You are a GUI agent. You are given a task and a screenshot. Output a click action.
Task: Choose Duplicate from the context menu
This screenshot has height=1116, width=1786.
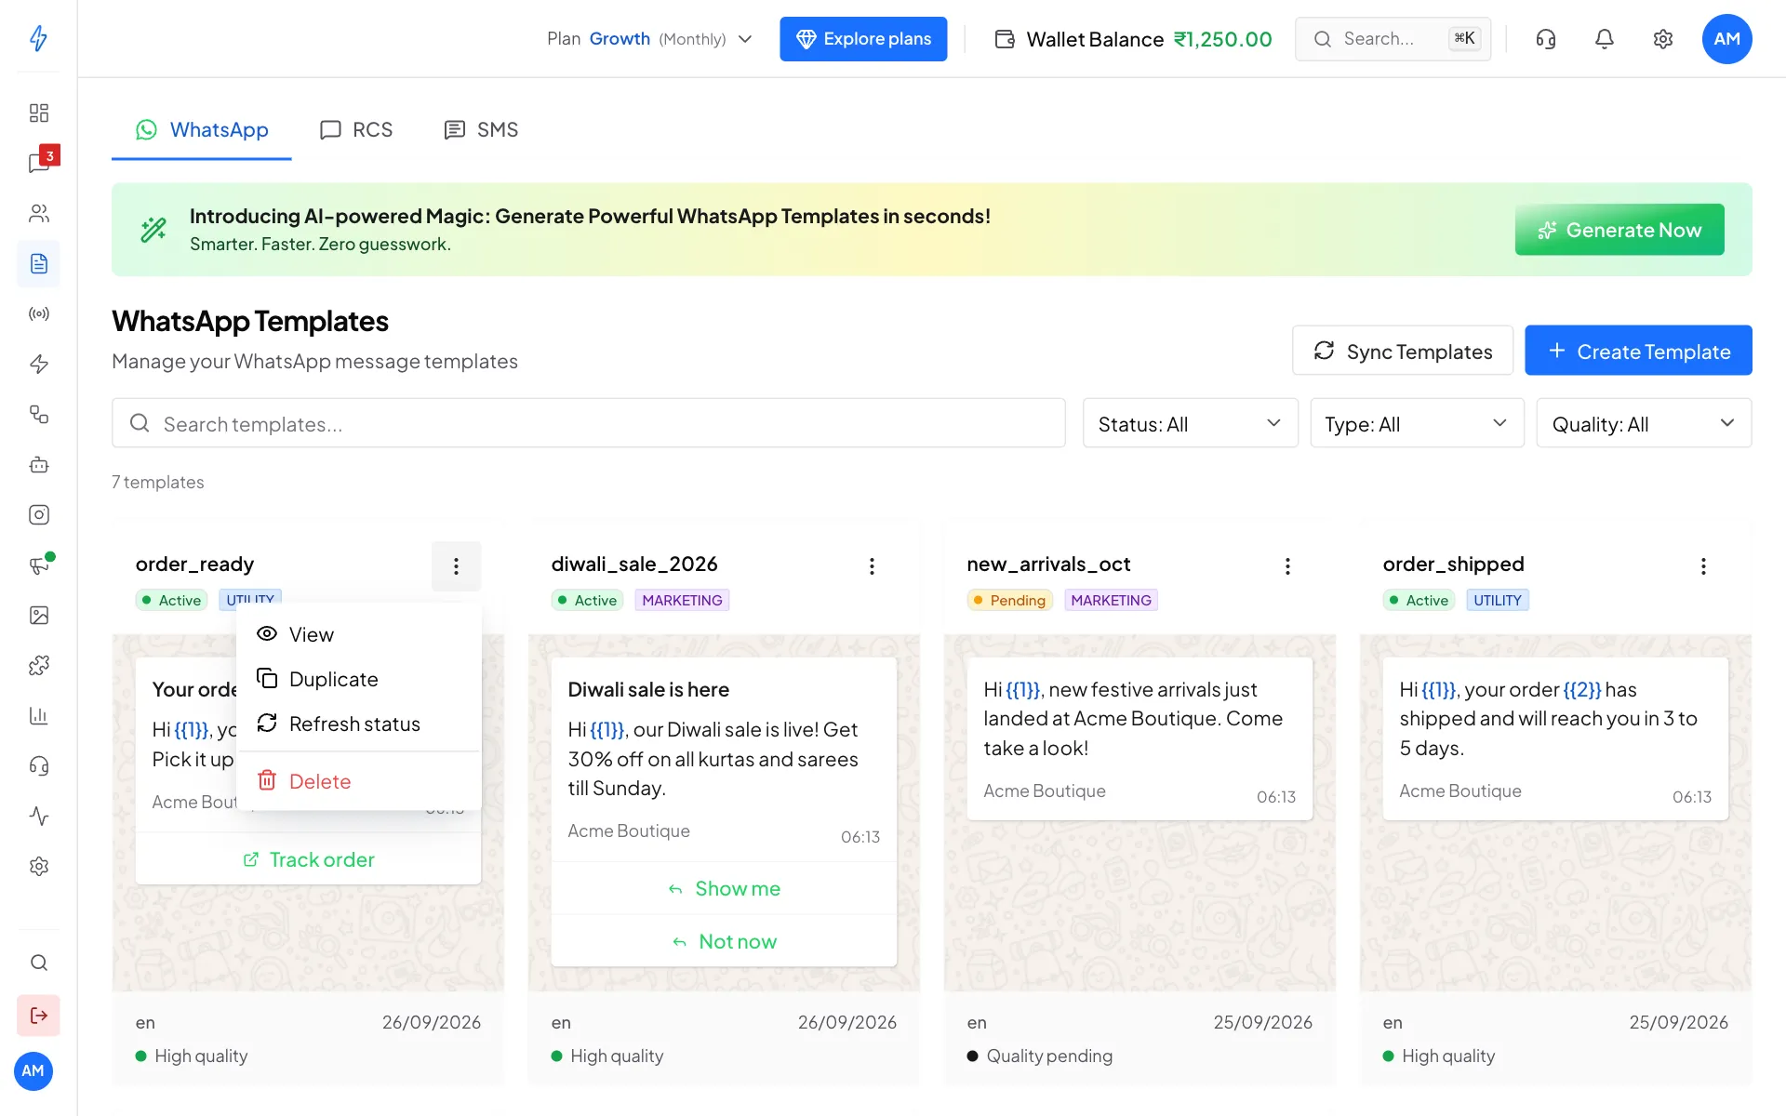[x=359, y=679]
